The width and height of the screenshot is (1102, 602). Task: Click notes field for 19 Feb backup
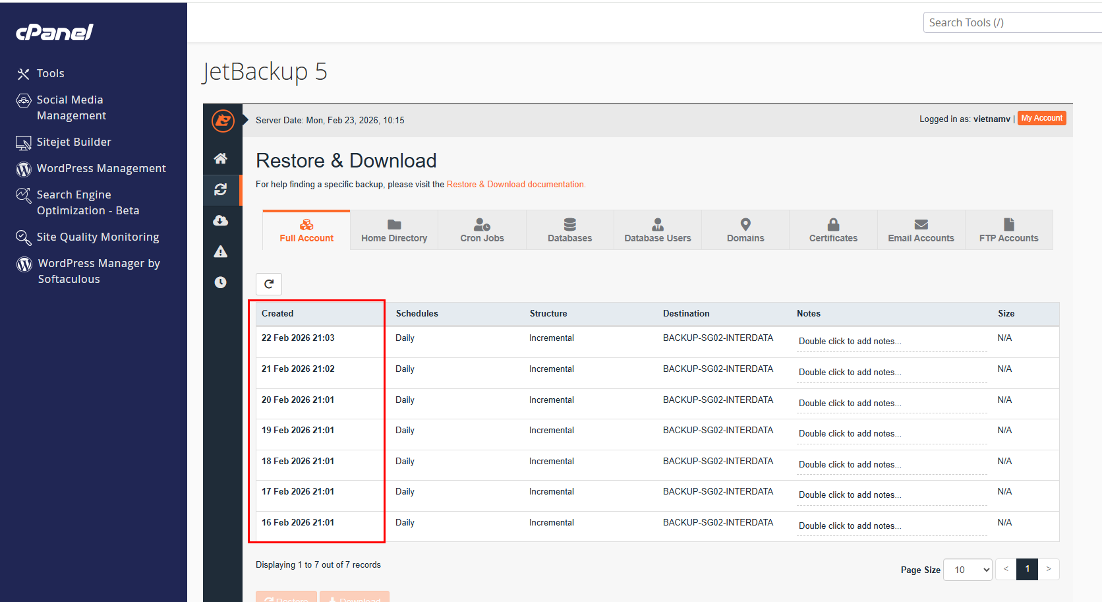tap(892, 434)
